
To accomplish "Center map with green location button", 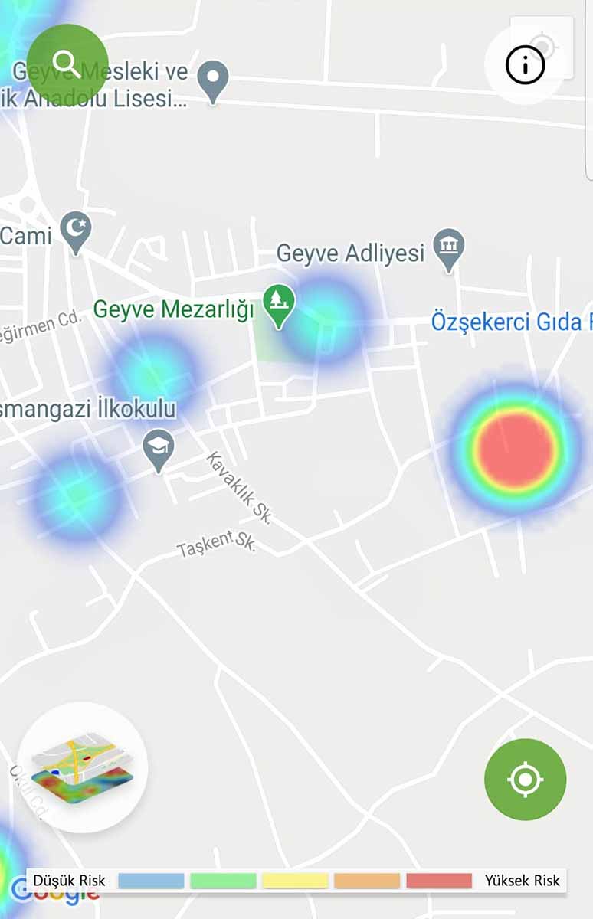I will (525, 780).
